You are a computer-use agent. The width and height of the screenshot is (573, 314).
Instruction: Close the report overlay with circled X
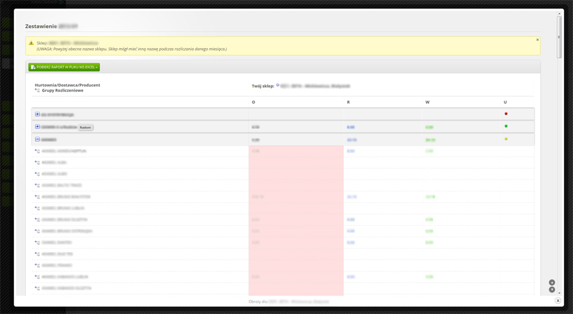(558, 300)
